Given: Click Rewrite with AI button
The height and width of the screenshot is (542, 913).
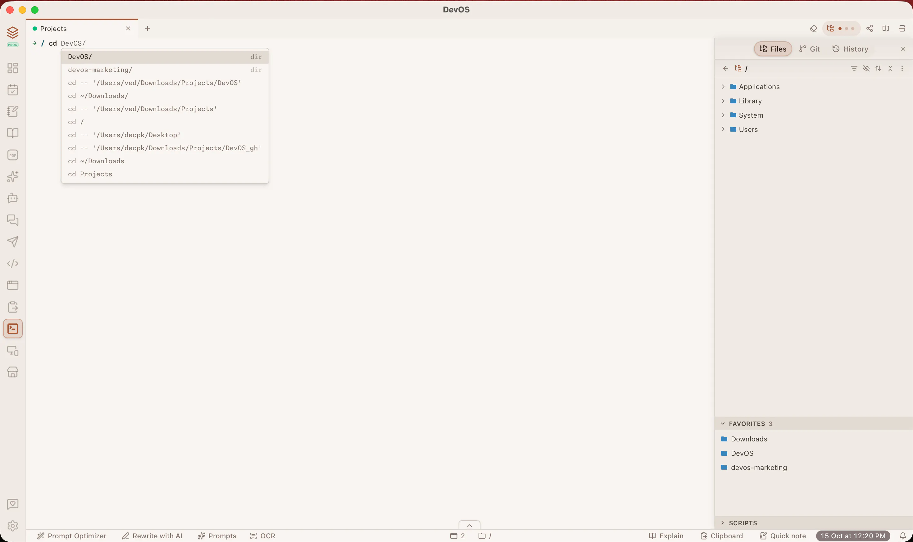Looking at the screenshot, I should (x=152, y=536).
